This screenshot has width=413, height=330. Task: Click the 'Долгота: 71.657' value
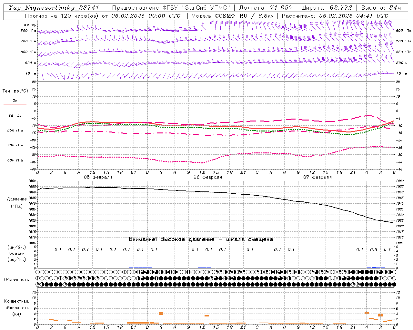pos(266,8)
